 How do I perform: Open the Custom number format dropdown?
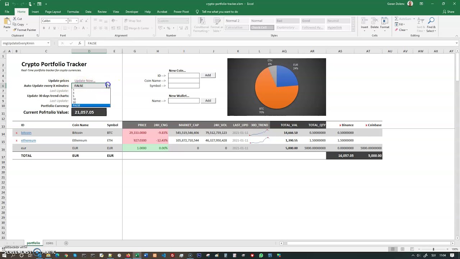pyautogui.click(x=188, y=21)
